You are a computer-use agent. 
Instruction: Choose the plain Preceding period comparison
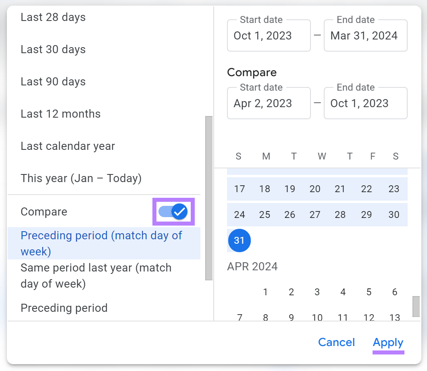click(64, 308)
